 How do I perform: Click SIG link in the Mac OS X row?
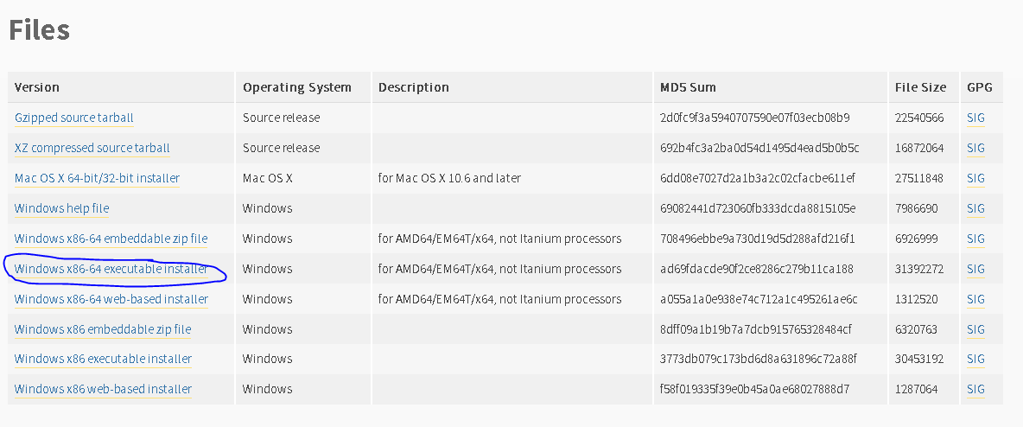click(x=975, y=178)
